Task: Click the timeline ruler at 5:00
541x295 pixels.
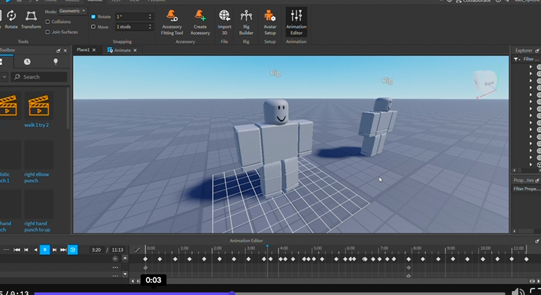Action: [317, 248]
